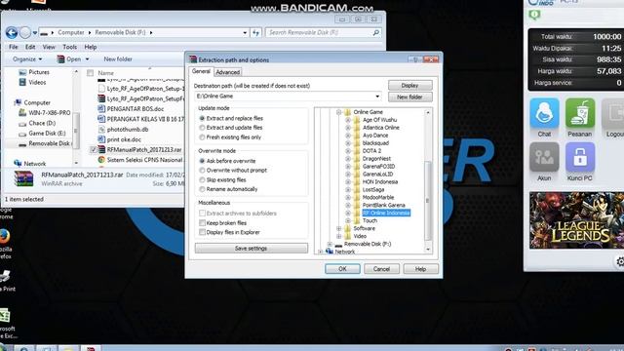Open the Akun account icon
Screen dimensions: 624x351
click(x=544, y=157)
